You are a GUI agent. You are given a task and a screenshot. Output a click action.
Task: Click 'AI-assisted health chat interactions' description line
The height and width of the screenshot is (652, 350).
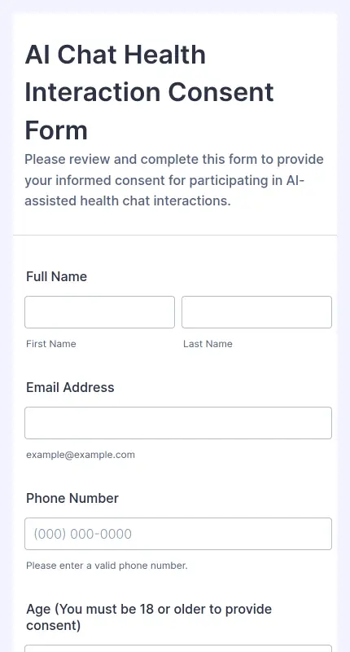pyautogui.click(x=128, y=201)
